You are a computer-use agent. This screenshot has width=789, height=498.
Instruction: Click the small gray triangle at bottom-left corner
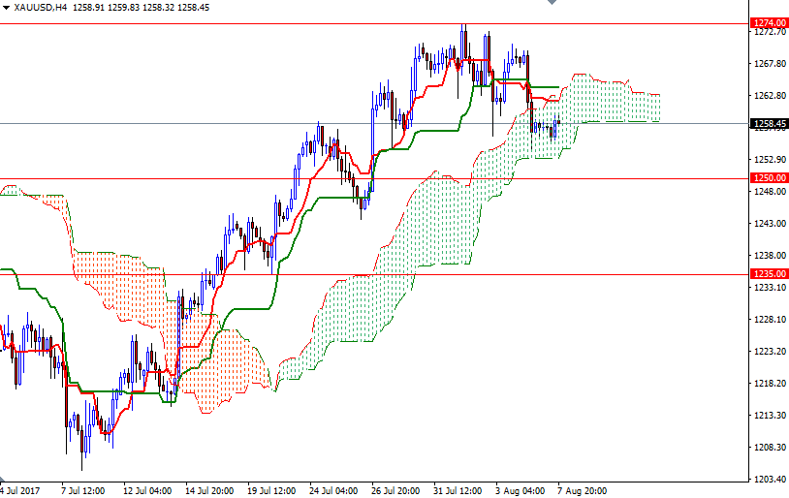click(4, 479)
